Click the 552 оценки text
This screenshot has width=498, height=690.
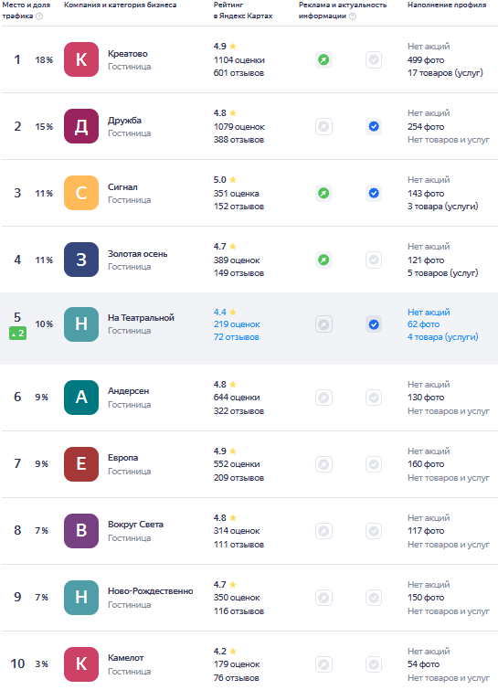237,464
